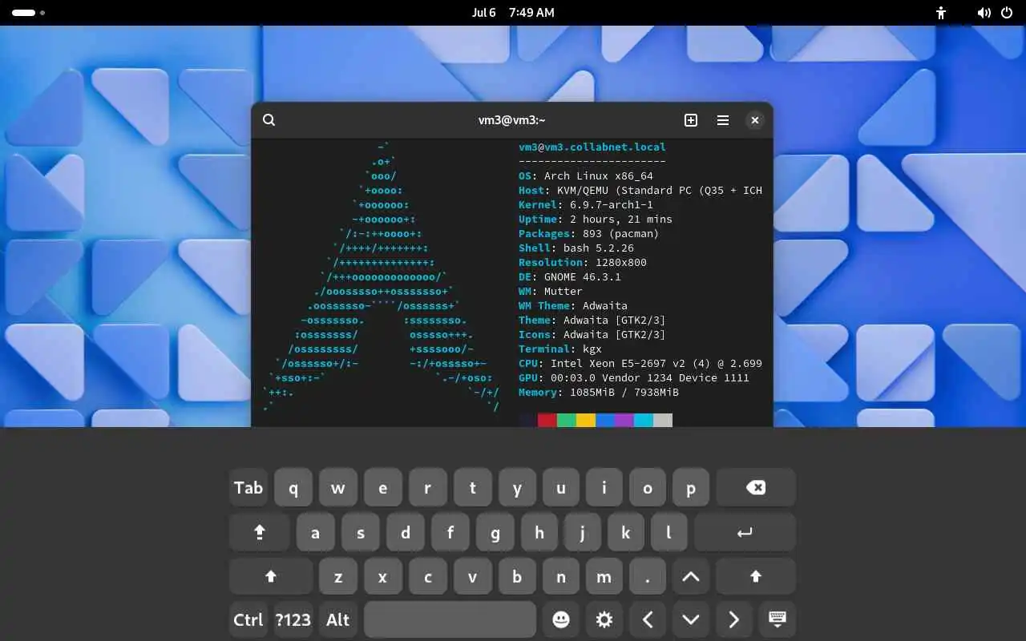
Task: Open the emoji smiley key
Action: 561,619
